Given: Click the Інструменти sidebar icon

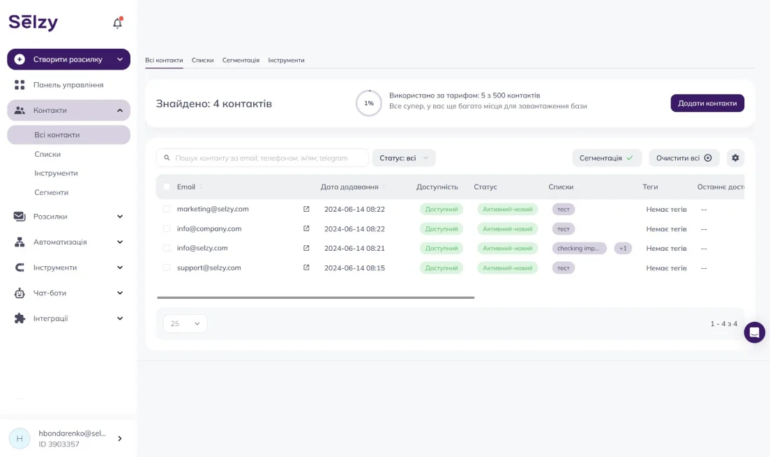Looking at the screenshot, I should tap(20, 268).
